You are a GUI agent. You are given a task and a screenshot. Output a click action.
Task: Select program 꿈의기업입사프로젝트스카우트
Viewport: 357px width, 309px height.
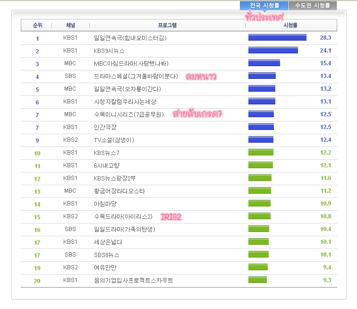(x=134, y=280)
